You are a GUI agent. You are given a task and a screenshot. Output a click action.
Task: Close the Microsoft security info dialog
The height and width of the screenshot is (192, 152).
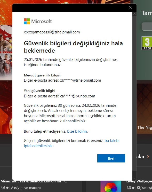coord(131,8)
